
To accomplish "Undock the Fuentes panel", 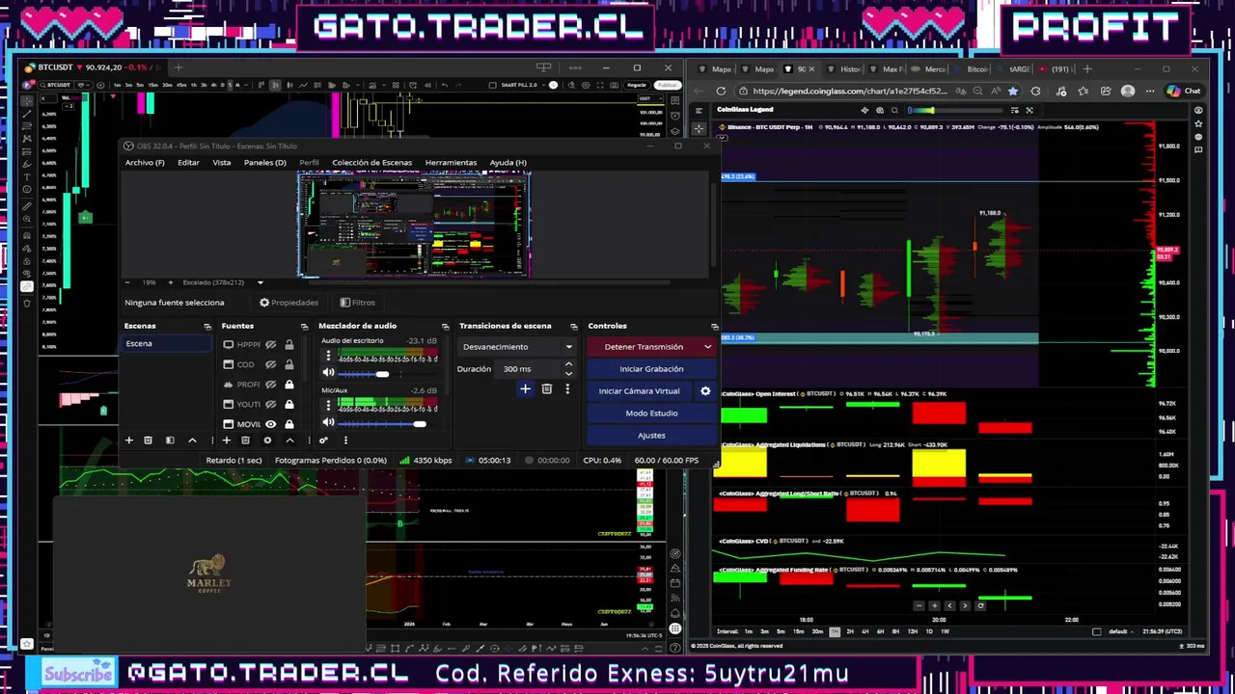I will [x=304, y=327].
